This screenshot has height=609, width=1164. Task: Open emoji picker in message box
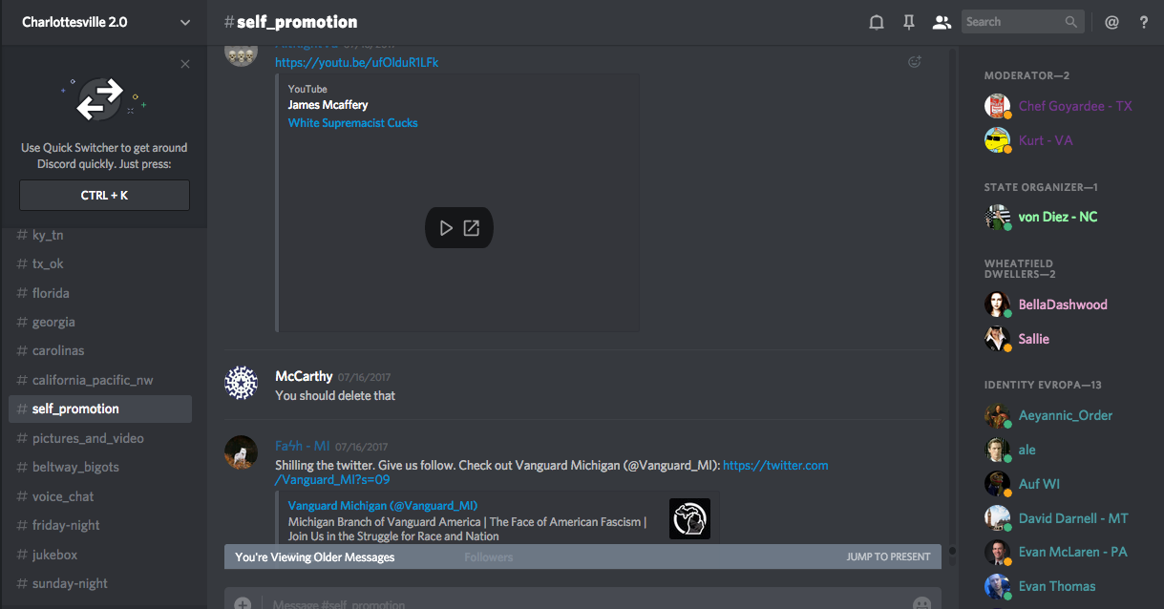pos(921,602)
